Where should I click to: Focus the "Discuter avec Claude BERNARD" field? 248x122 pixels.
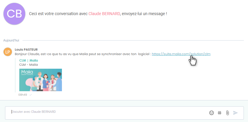point(107,112)
